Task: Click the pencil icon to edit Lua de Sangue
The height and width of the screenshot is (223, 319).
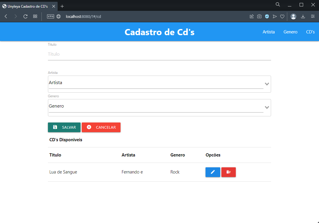Action: [213, 172]
